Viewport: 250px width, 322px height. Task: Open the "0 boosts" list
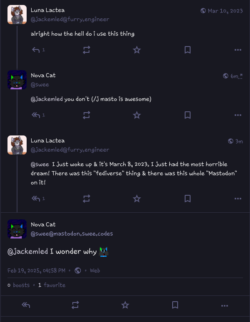pyautogui.click(x=19, y=285)
